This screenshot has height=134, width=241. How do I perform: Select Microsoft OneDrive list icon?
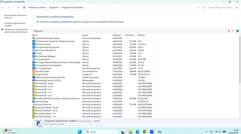pyautogui.click(x=34, y=105)
